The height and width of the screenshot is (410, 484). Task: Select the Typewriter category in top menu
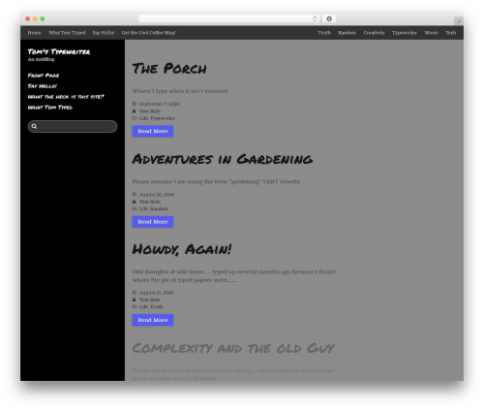405,33
